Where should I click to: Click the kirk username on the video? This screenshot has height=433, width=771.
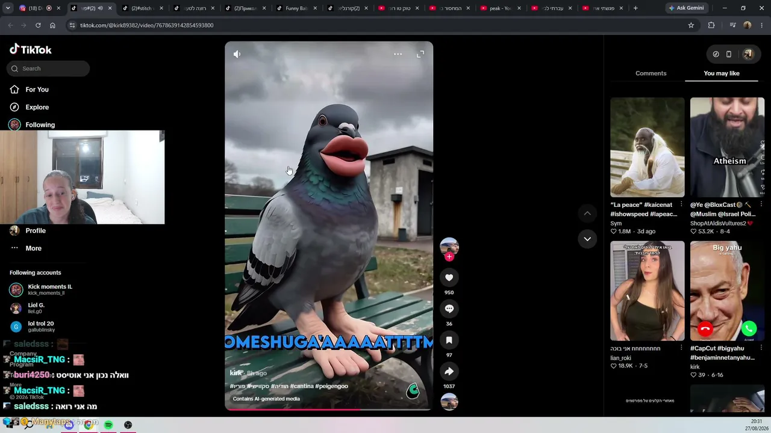pos(236,373)
